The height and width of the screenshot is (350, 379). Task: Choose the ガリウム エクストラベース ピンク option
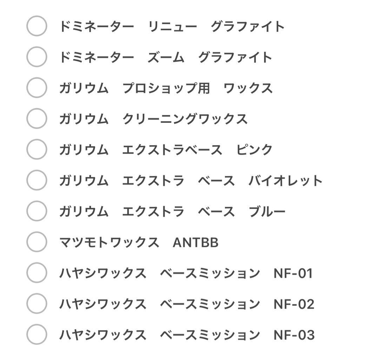(x=36, y=150)
